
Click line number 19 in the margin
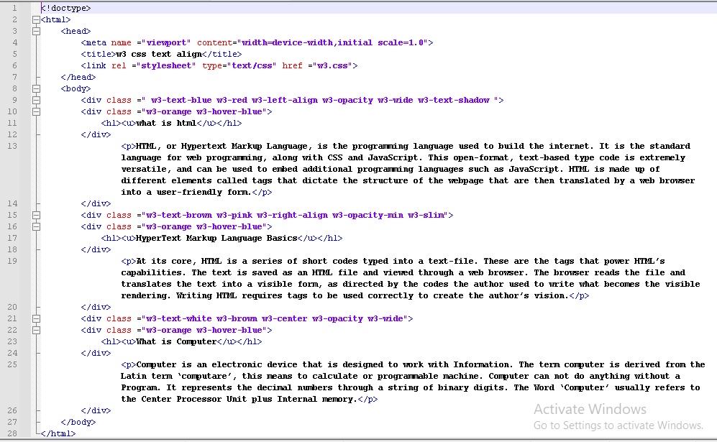click(x=14, y=261)
